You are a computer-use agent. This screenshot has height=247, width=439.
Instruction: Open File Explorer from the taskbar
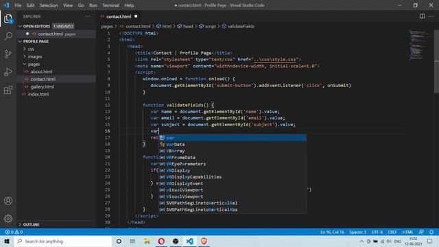tap(147, 241)
